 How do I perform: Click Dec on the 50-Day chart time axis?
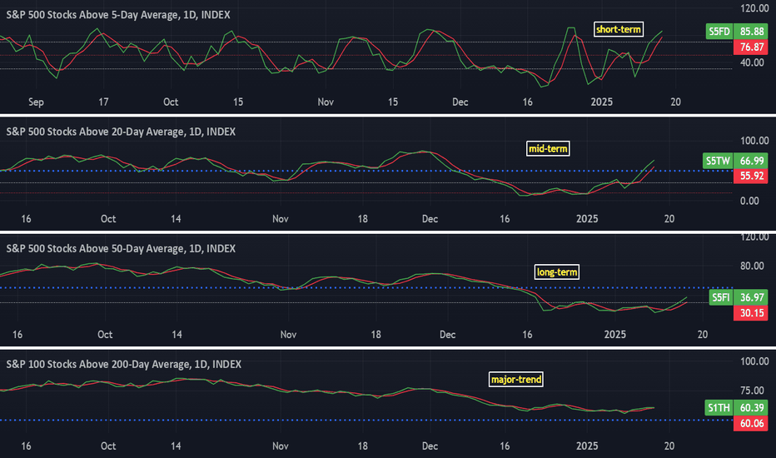[x=447, y=335]
